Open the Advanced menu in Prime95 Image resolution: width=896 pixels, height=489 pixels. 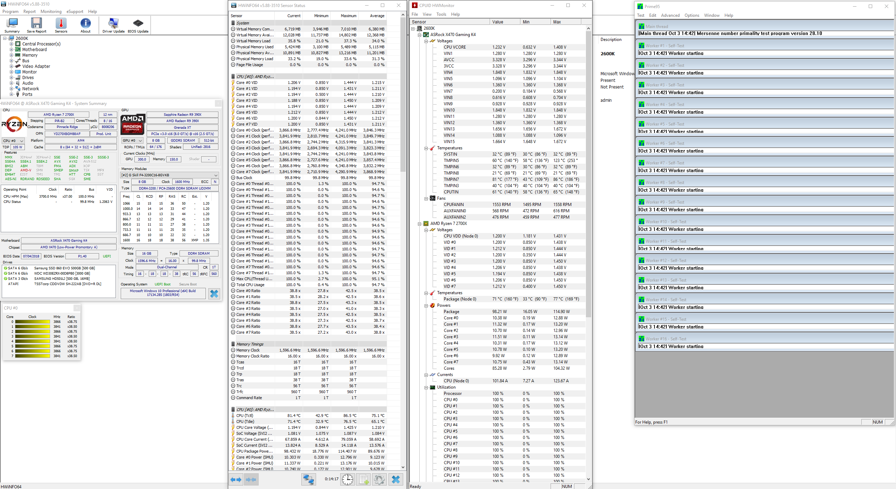coord(670,15)
